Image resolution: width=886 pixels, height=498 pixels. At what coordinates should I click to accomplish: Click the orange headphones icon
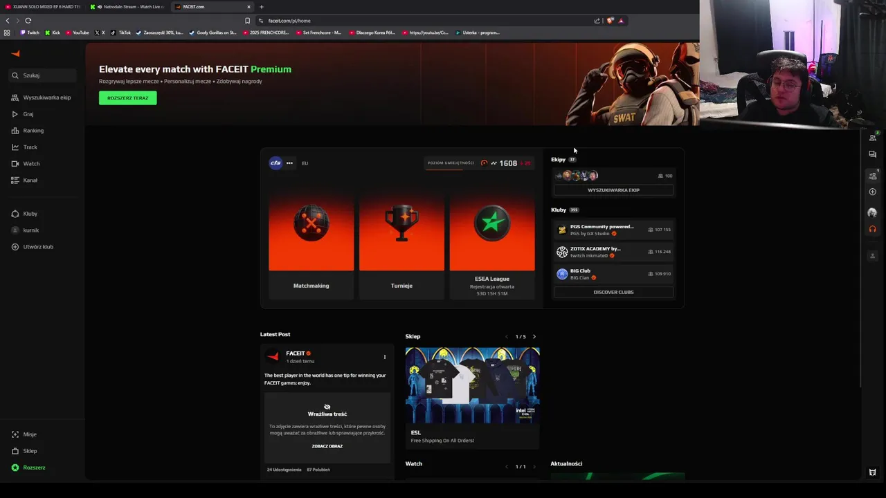[x=872, y=229]
